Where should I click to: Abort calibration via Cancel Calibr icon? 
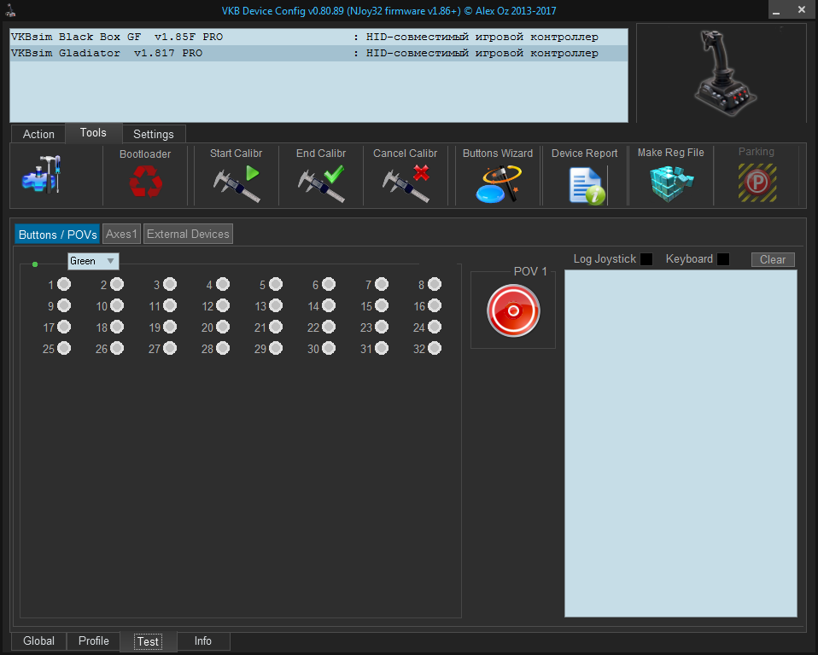click(406, 183)
